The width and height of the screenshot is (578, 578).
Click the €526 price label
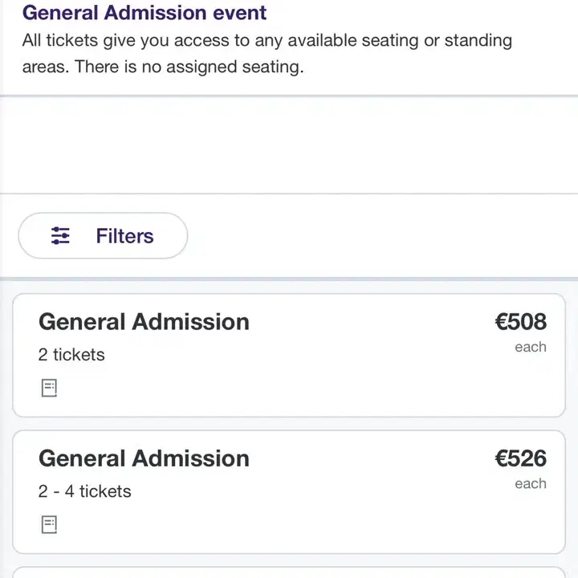click(520, 458)
